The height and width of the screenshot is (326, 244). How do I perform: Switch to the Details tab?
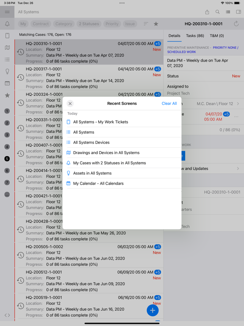click(174, 36)
